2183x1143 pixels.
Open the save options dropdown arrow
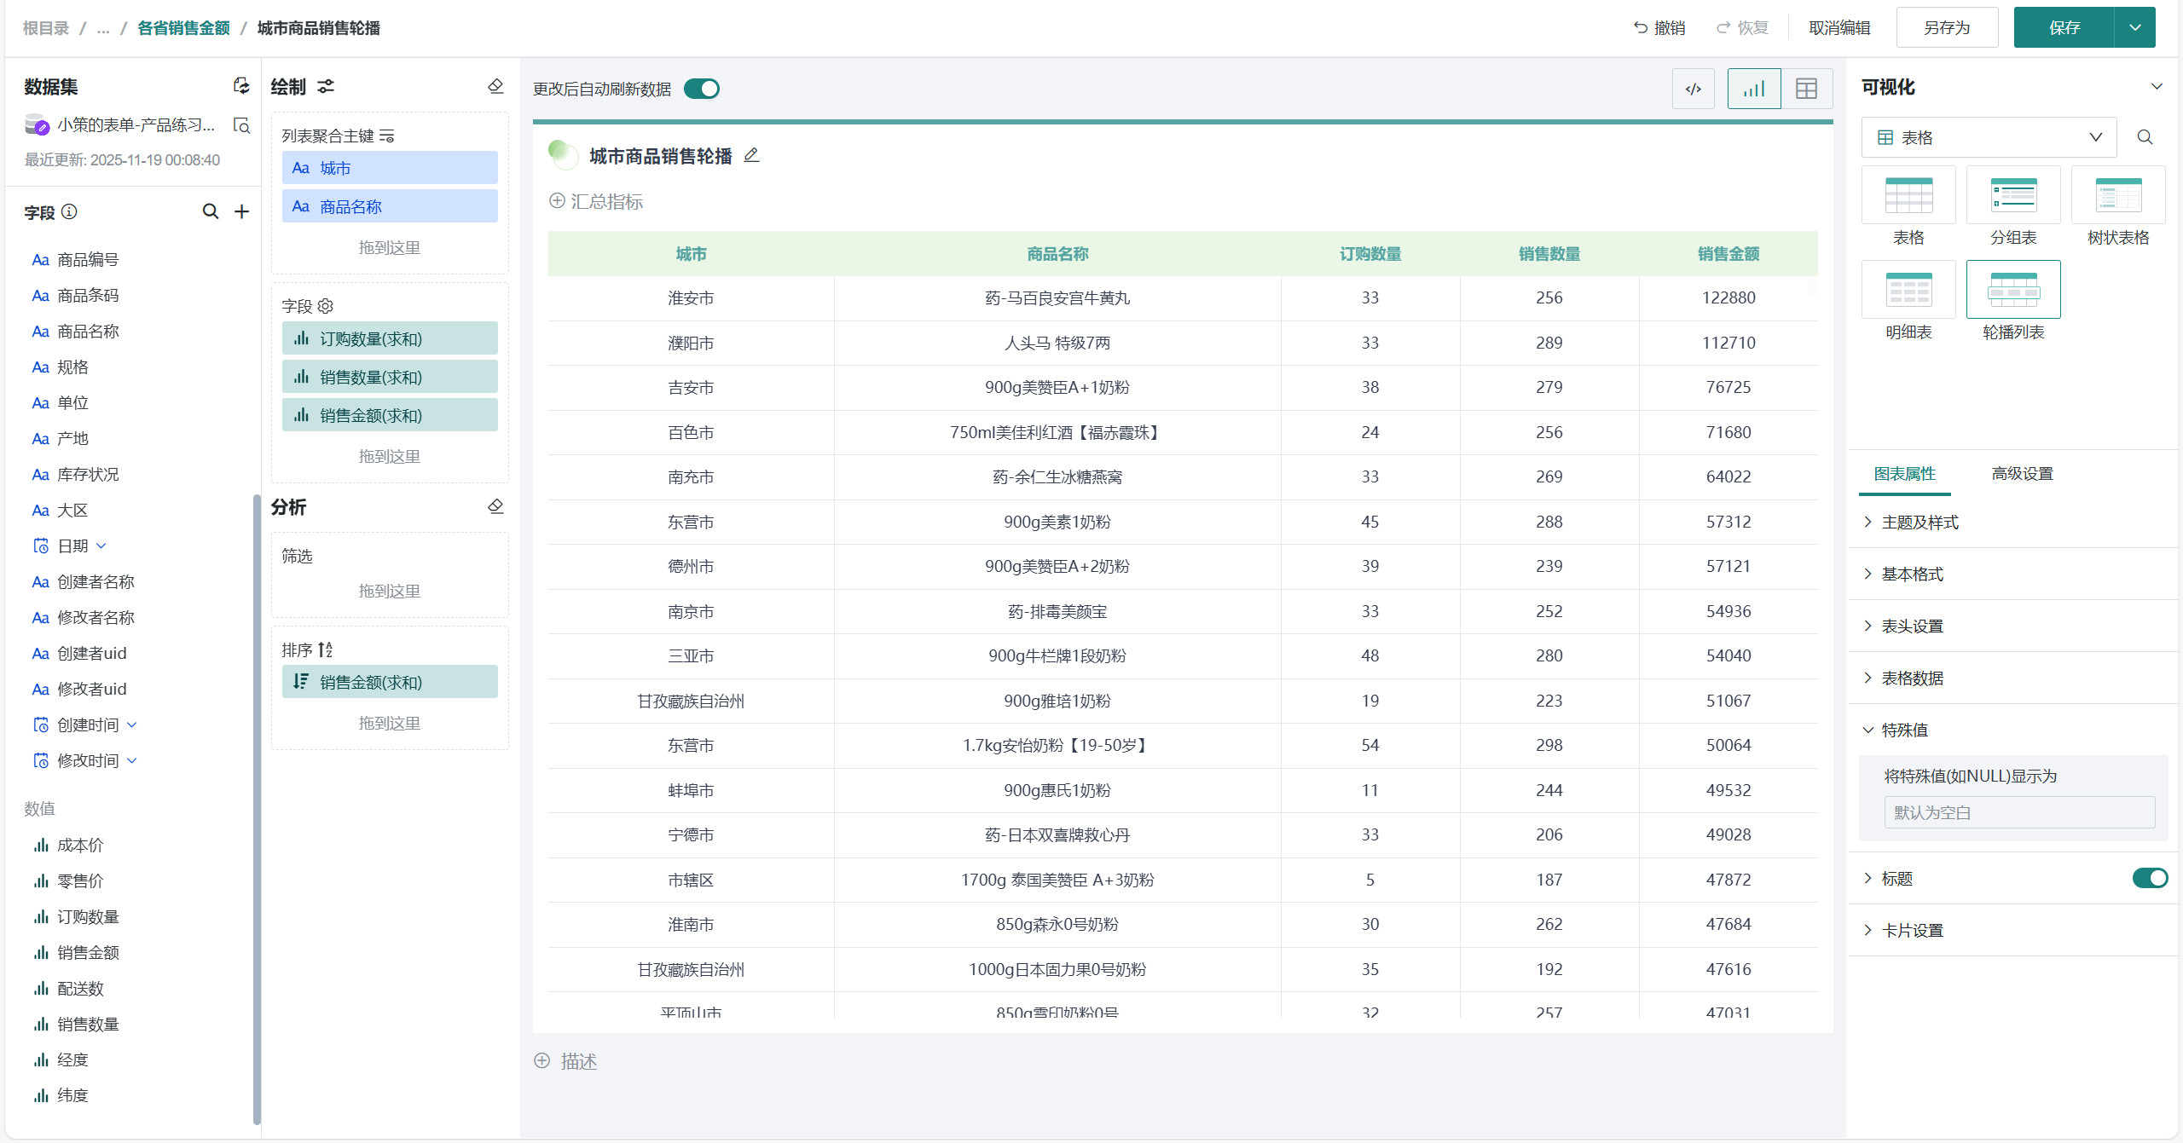(2135, 27)
